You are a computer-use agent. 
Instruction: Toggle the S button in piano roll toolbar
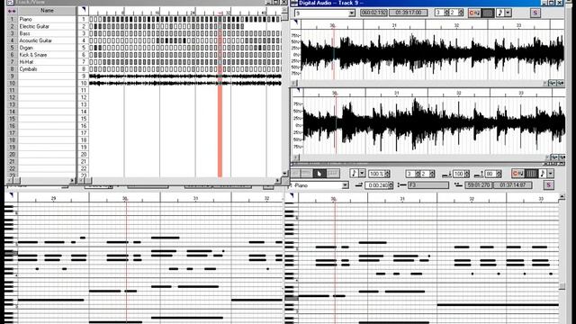tap(548, 185)
